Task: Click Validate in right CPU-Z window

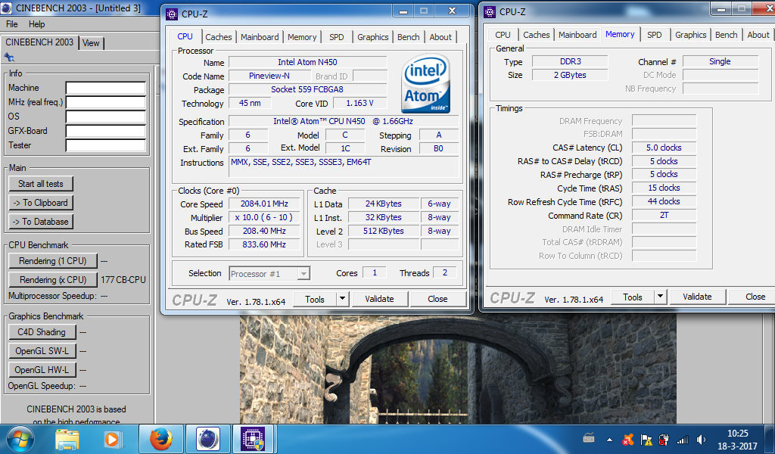Action: click(x=697, y=297)
